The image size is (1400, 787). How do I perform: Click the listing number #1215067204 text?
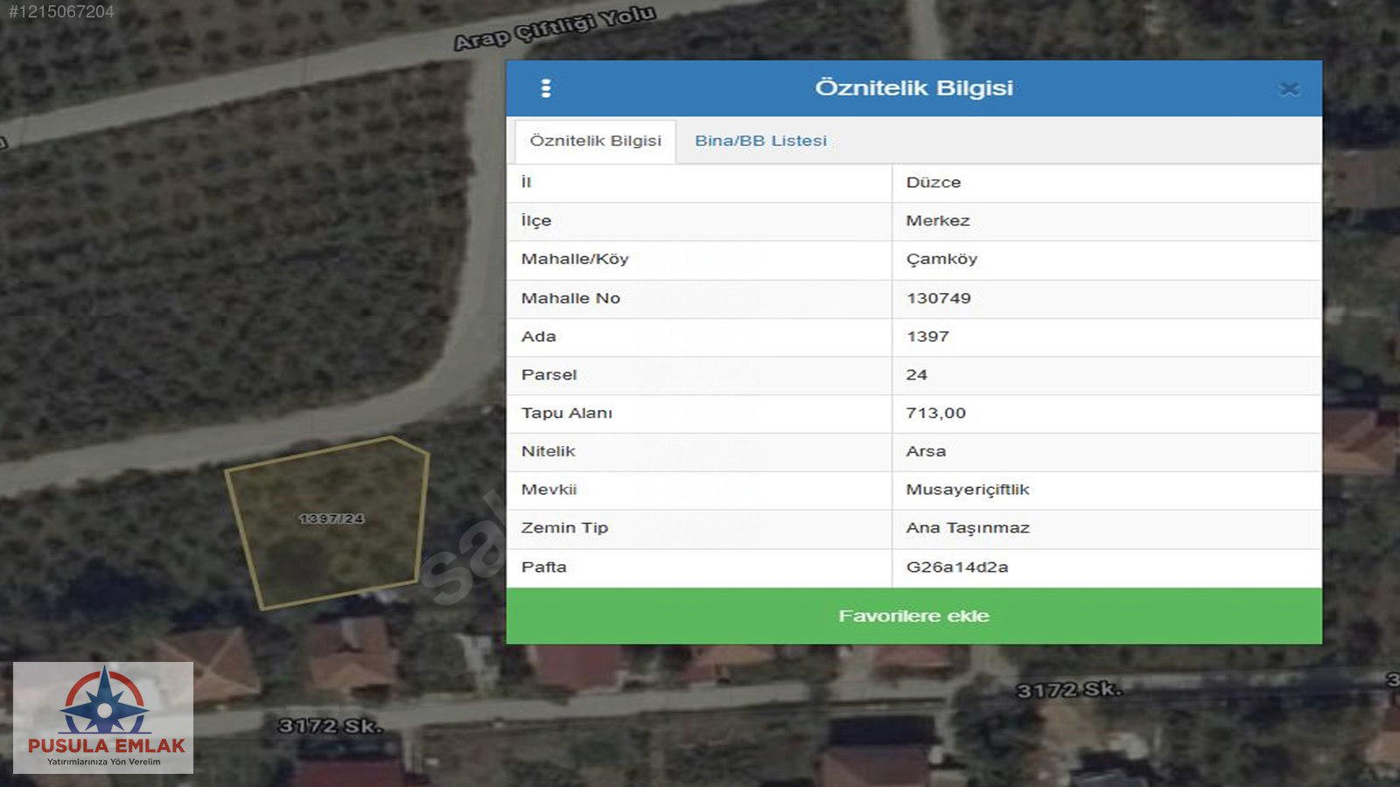pos(61,11)
